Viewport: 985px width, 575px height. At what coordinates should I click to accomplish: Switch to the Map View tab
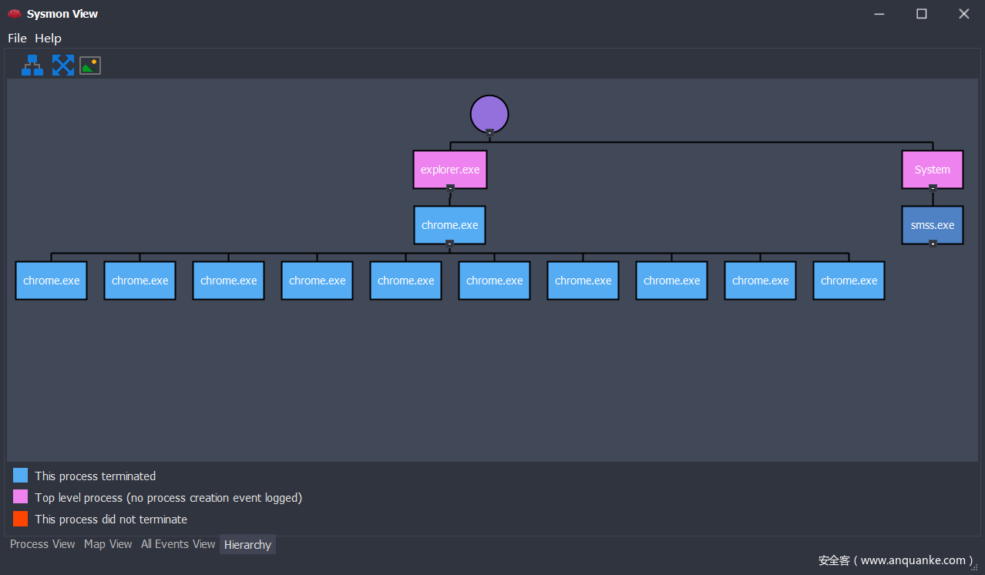point(108,544)
